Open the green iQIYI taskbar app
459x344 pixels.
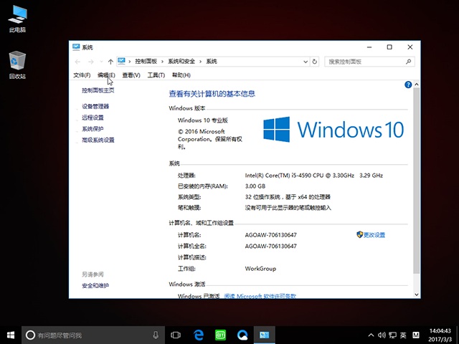point(220,335)
